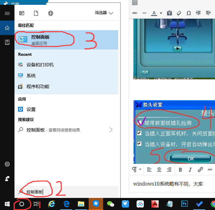215x210 pixels.
Task: Open the Windows Start button
Action: pyautogui.click(x=7, y=204)
